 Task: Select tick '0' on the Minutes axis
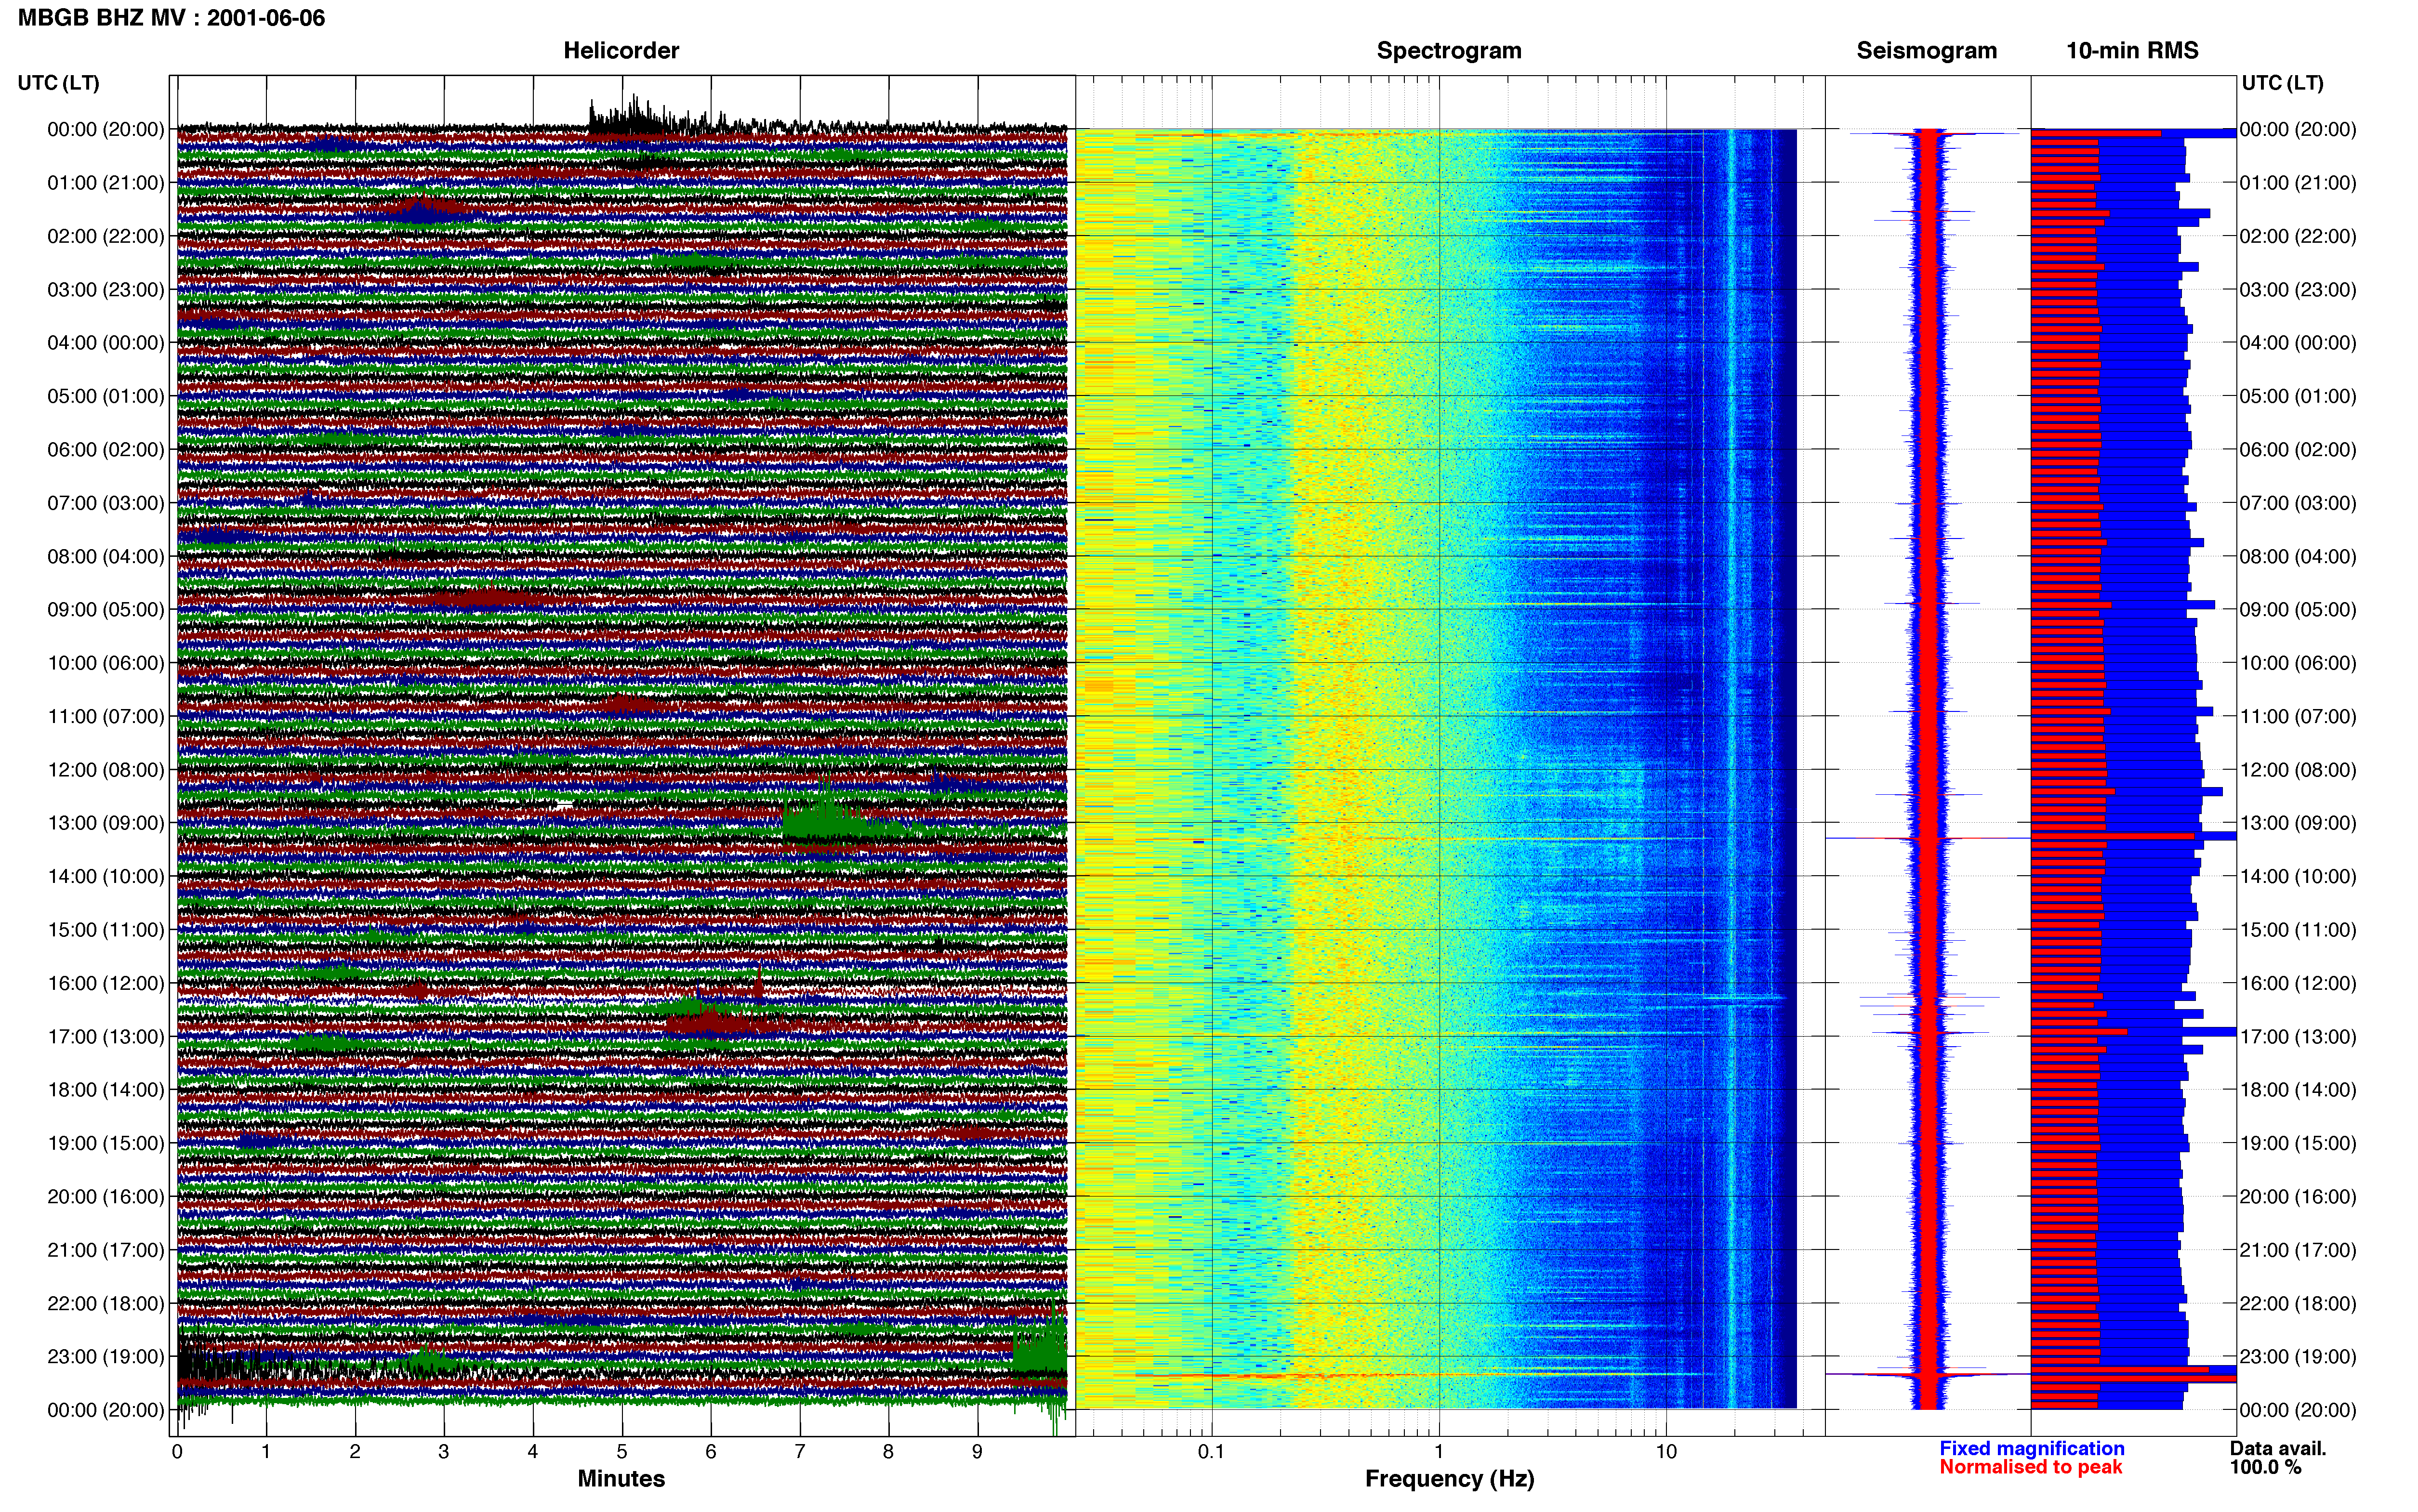(x=177, y=1452)
